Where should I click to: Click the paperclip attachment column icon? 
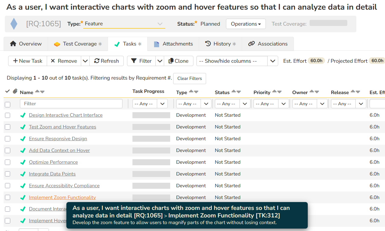[15, 91]
